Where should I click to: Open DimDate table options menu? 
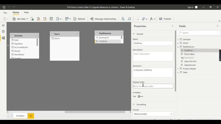[x=37, y=35]
